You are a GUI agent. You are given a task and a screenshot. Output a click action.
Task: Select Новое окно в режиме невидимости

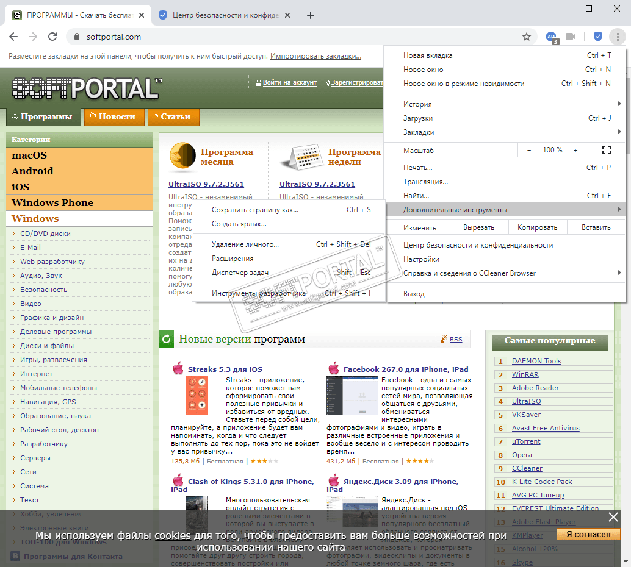point(505,84)
